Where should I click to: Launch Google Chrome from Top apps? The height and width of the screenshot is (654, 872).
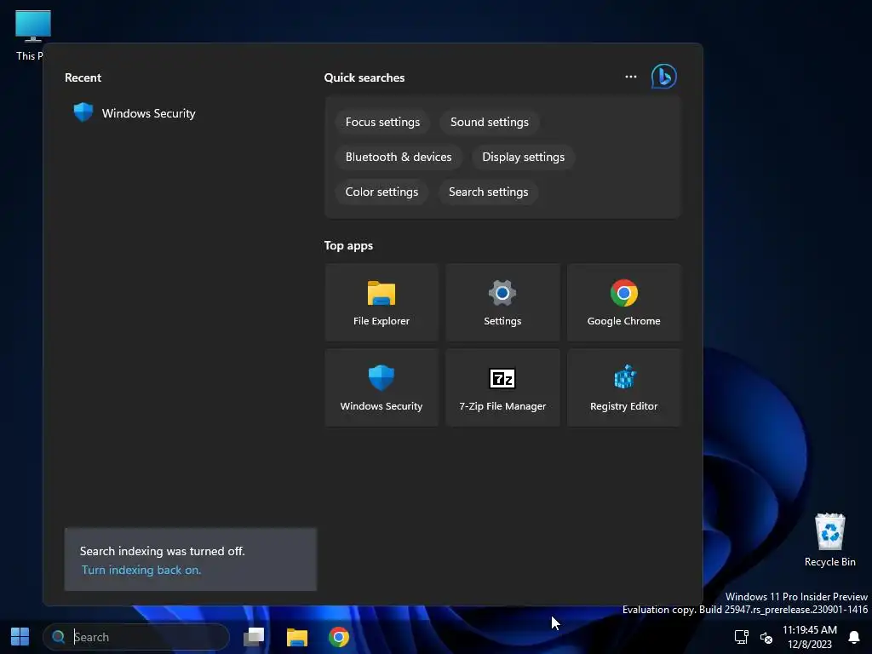point(623,302)
